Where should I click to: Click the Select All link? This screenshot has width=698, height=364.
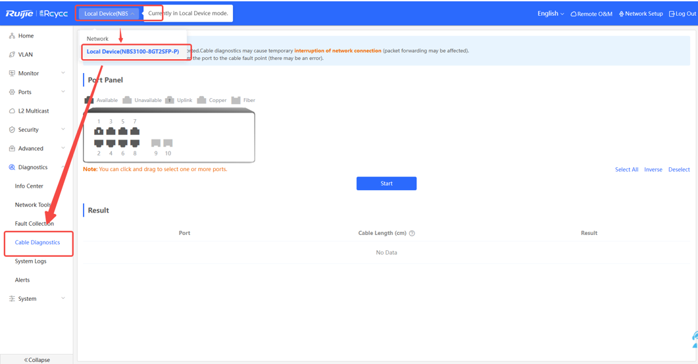[x=626, y=170]
